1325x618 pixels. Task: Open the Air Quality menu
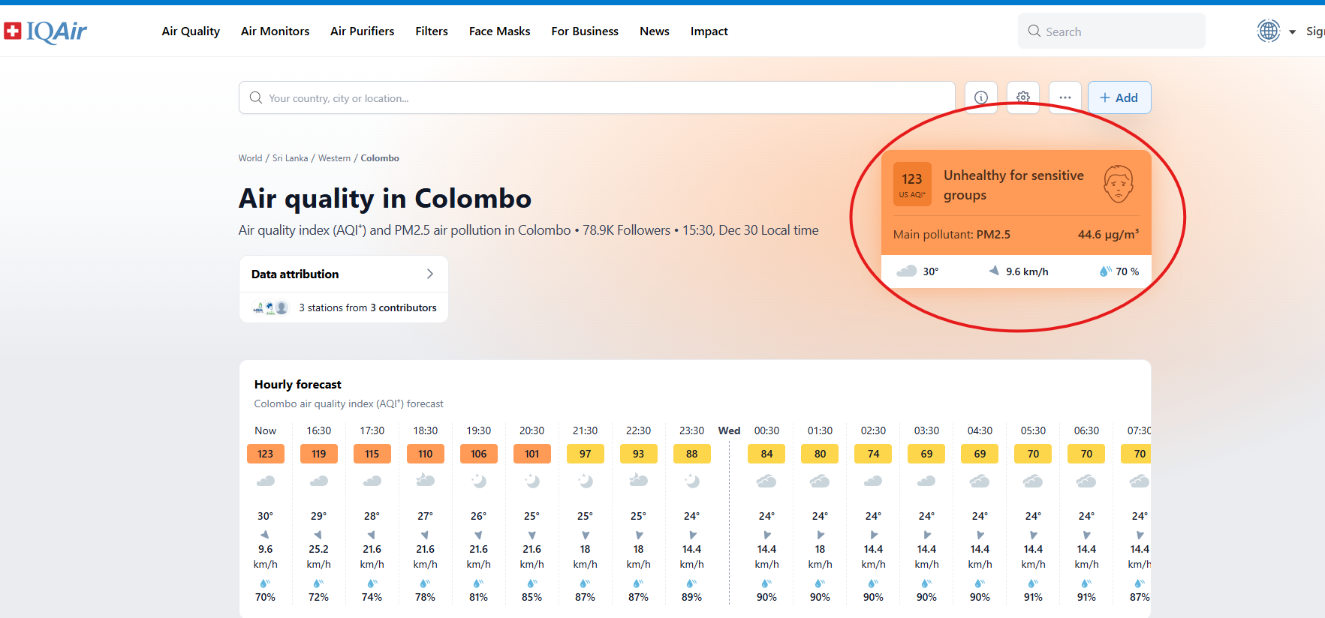coord(191,31)
